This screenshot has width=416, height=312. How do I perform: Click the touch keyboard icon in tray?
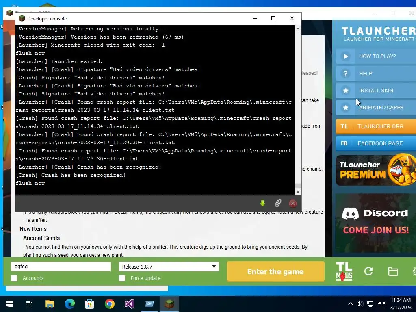pos(381,304)
